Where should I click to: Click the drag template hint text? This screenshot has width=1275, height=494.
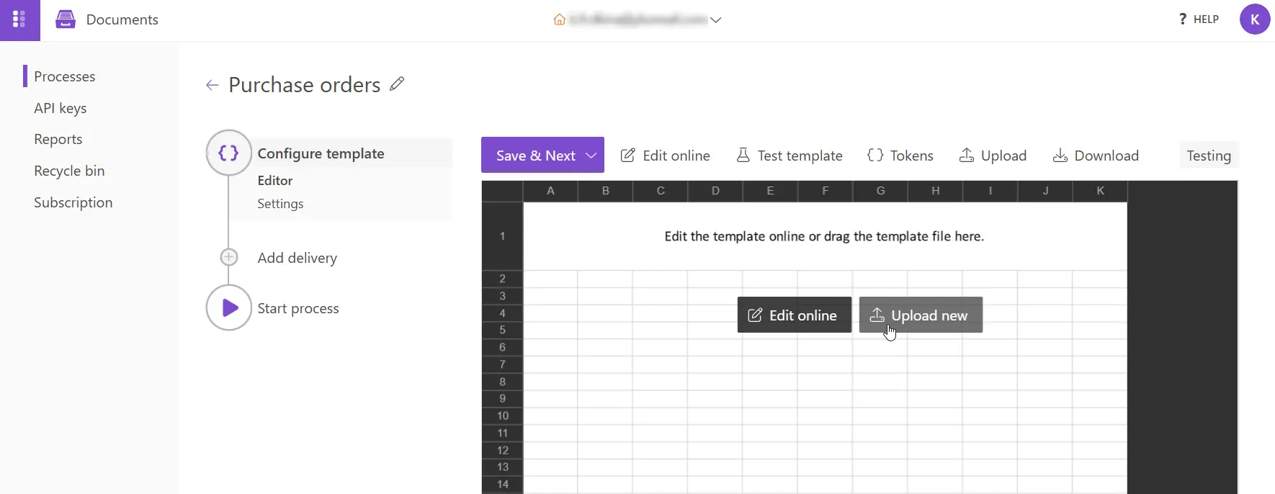[824, 236]
